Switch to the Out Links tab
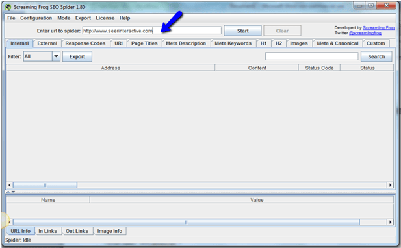Viewport: 401px width, 248px height. (x=77, y=231)
